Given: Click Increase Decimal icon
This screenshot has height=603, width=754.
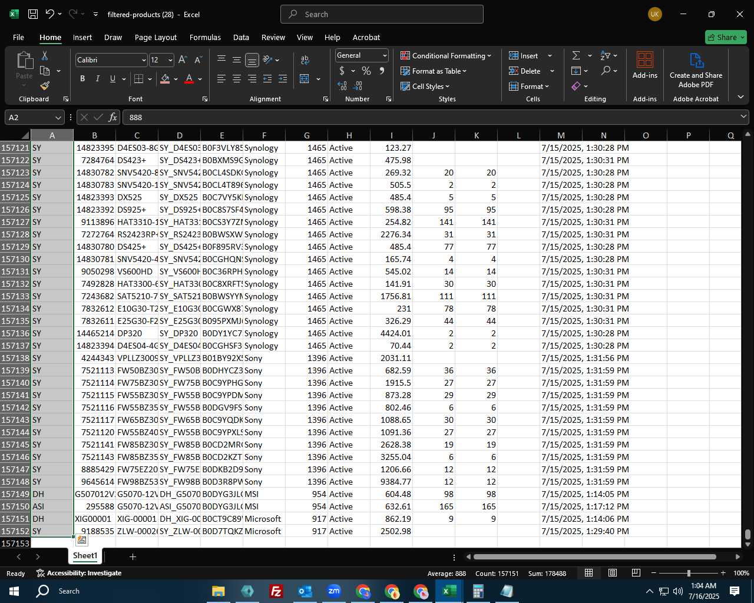Looking at the screenshot, I should click(342, 86).
